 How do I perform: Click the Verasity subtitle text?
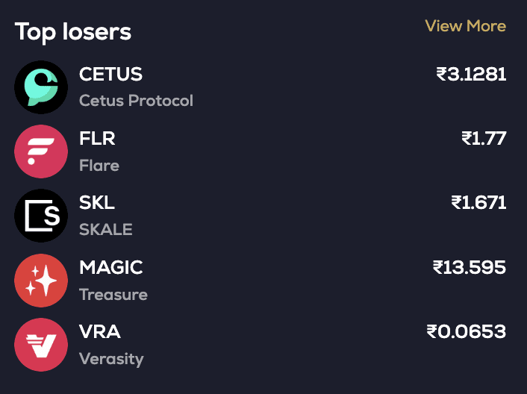tap(111, 359)
